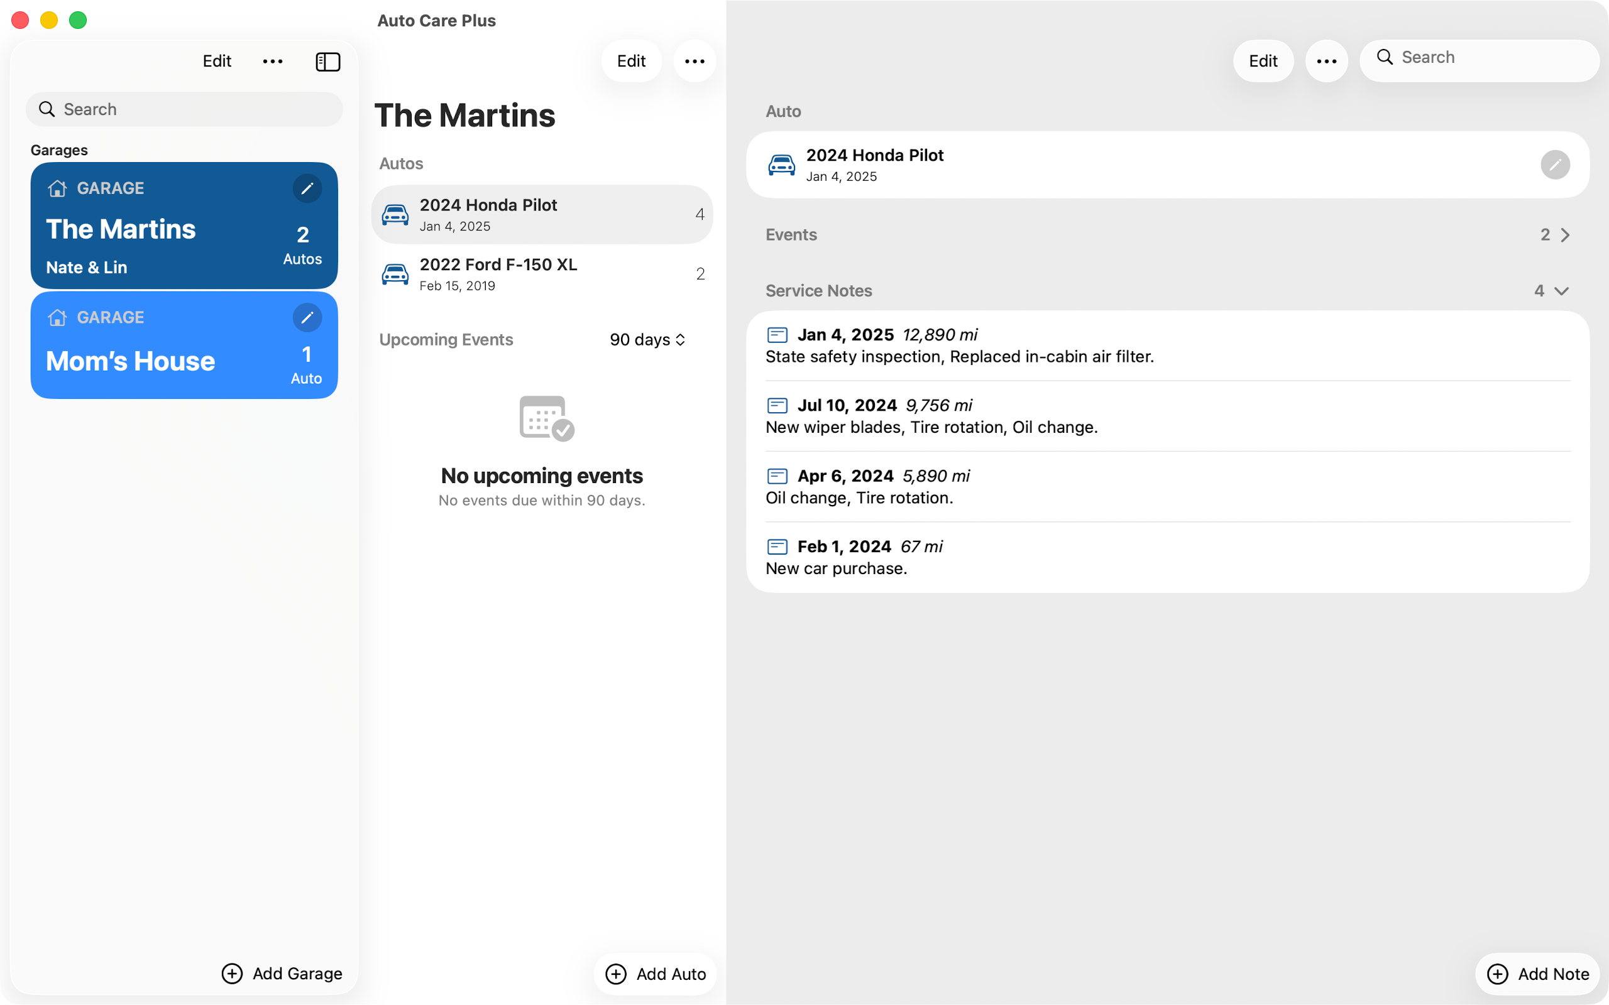The image size is (1609, 1005).
Task: Click the note icon for Apr 6, 2024 entry
Action: (x=777, y=476)
